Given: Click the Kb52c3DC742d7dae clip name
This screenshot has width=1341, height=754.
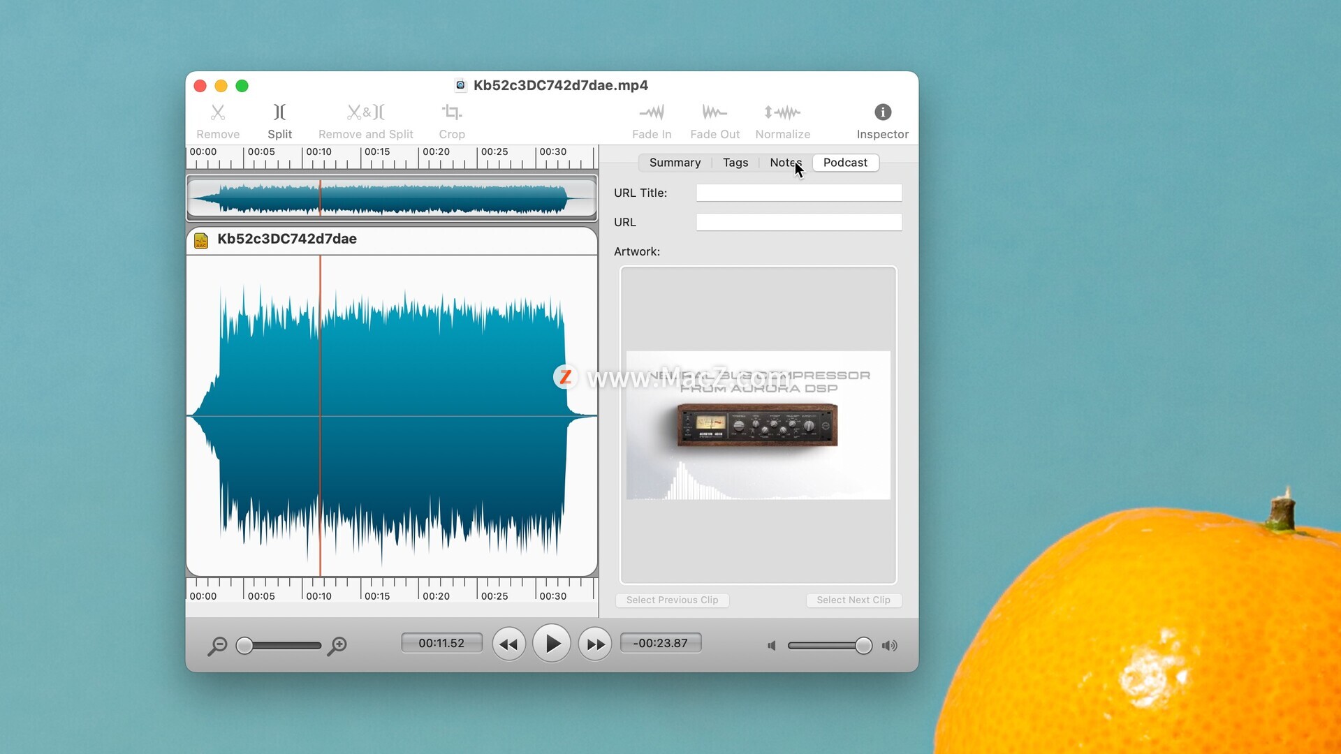Looking at the screenshot, I should [287, 239].
